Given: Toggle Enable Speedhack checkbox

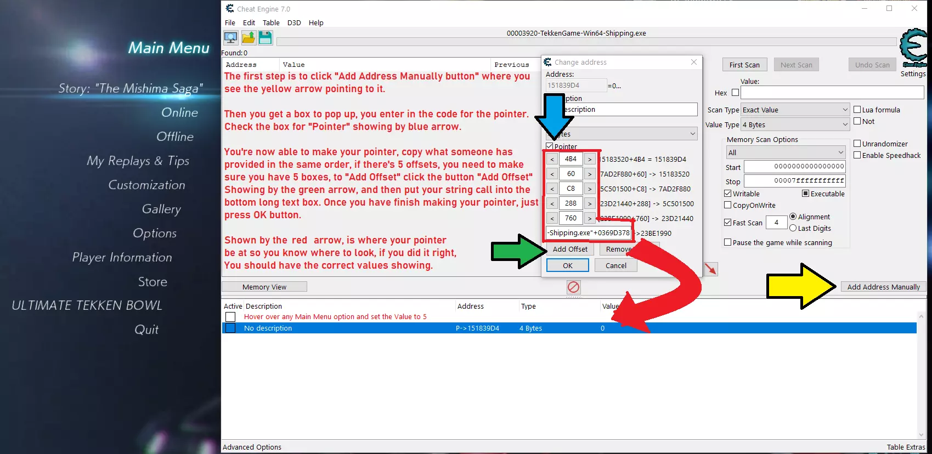Looking at the screenshot, I should tap(857, 155).
